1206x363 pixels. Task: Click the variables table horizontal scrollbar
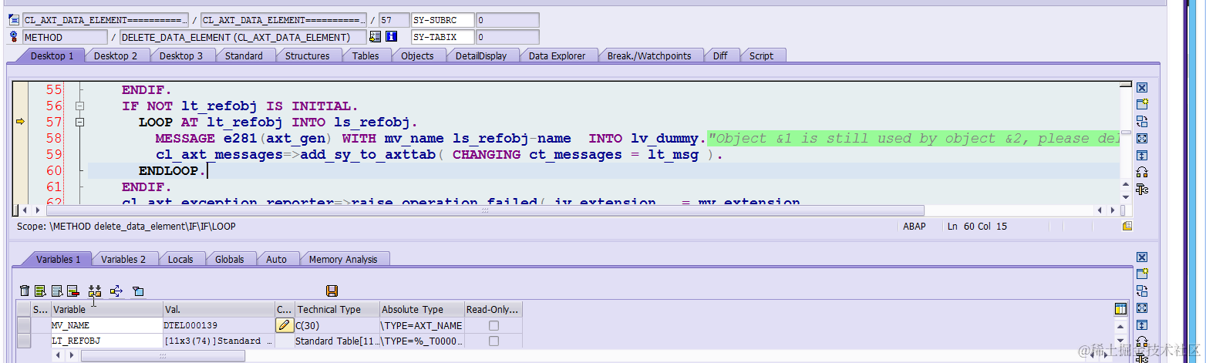coord(163,356)
